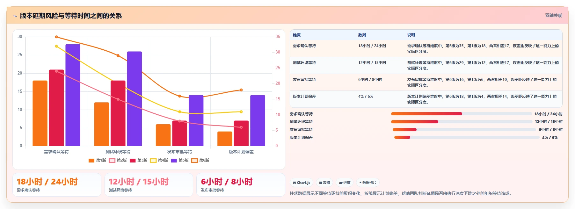Select the 版本计划偏差 table row label
The width and height of the screenshot is (575, 209).
coord(304,97)
